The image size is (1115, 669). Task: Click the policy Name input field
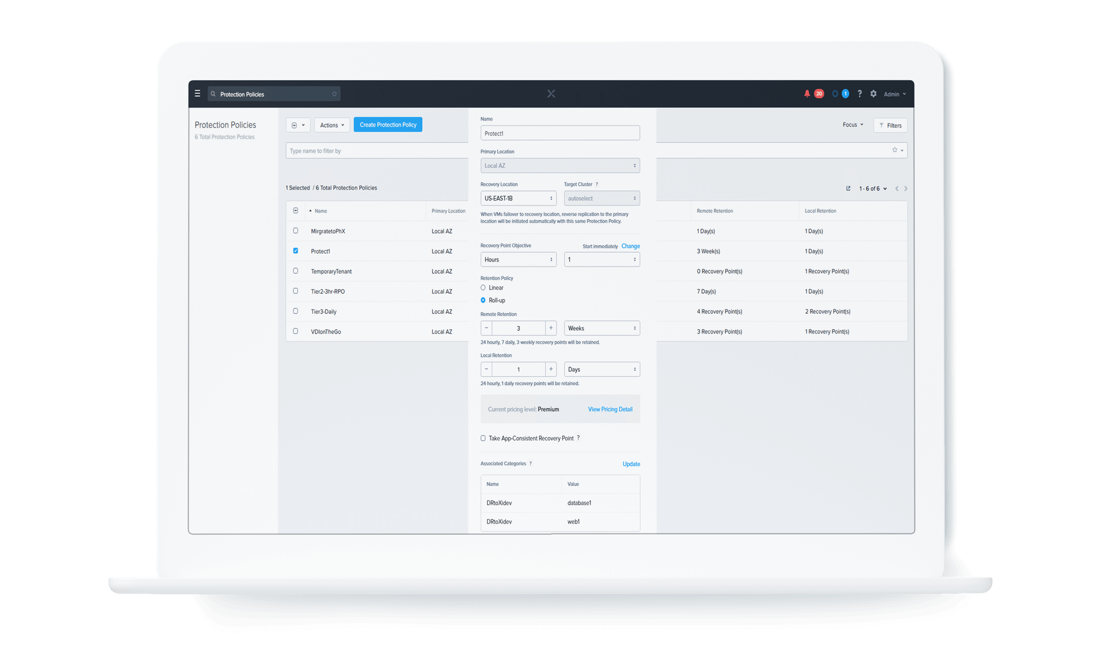tap(560, 133)
